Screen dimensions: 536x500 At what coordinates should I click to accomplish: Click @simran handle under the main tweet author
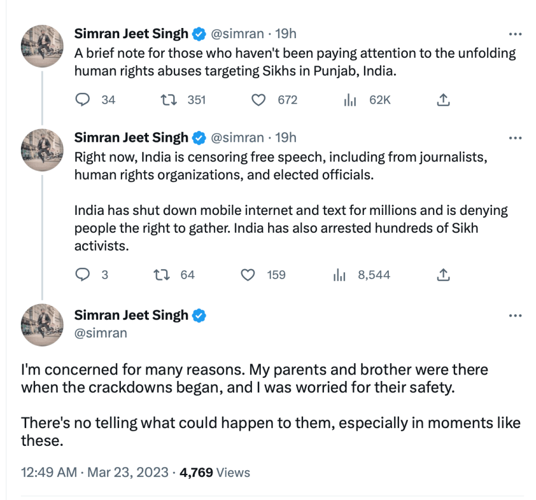pyautogui.click(x=101, y=333)
